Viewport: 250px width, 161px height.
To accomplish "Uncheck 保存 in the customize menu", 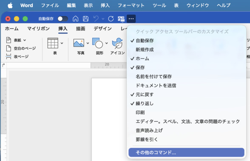I will click(186, 67).
